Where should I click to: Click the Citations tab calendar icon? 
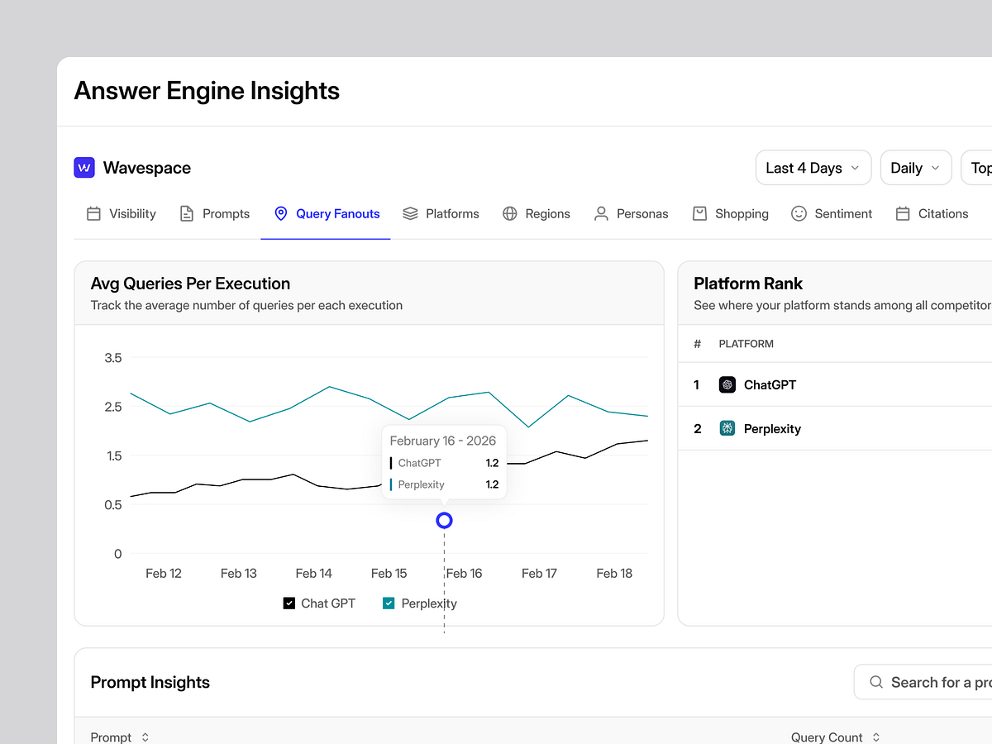pyautogui.click(x=903, y=213)
